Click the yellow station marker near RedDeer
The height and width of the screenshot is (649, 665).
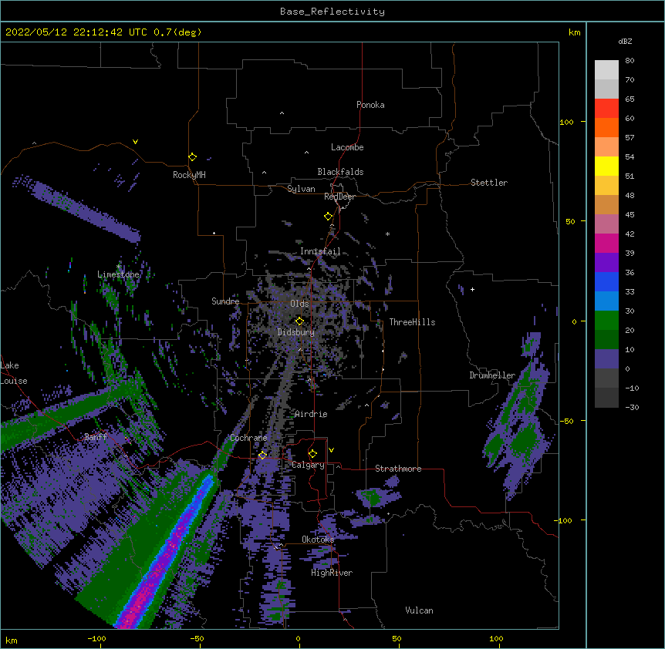click(x=328, y=217)
